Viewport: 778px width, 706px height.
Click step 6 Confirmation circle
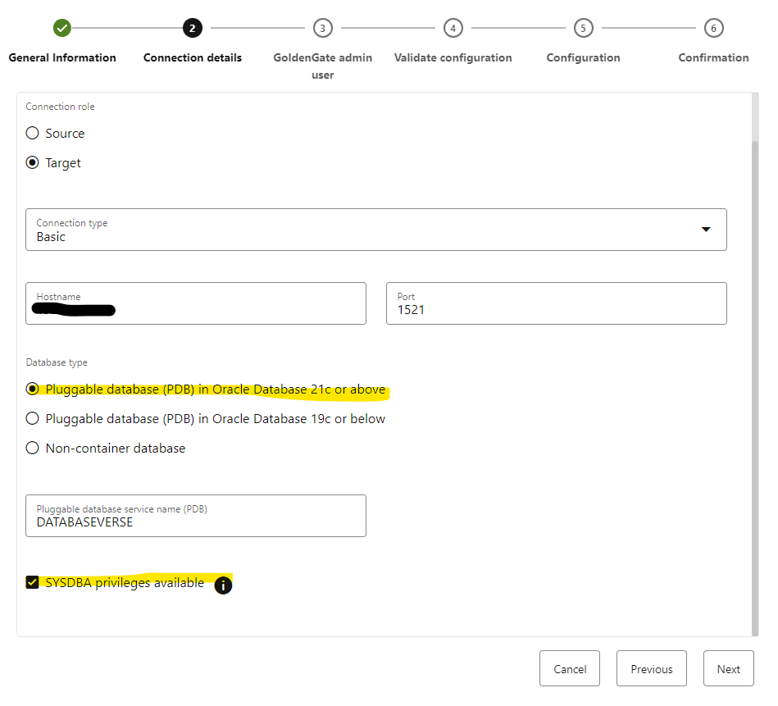click(x=713, y=28)
